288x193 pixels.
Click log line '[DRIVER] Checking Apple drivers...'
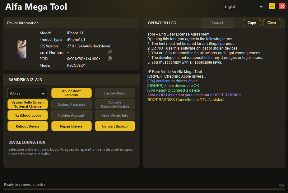(x=177, y=76)
